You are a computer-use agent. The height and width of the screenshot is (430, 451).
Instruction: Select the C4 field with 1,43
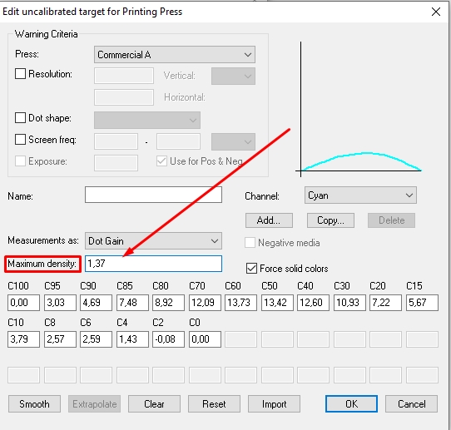(x=132, y=339)
